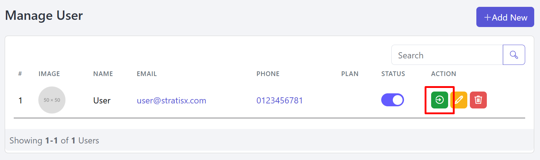Viewport: 540px width, 160px height.
Task: Open the 0123456781 phone link
Action: [280, 100]
